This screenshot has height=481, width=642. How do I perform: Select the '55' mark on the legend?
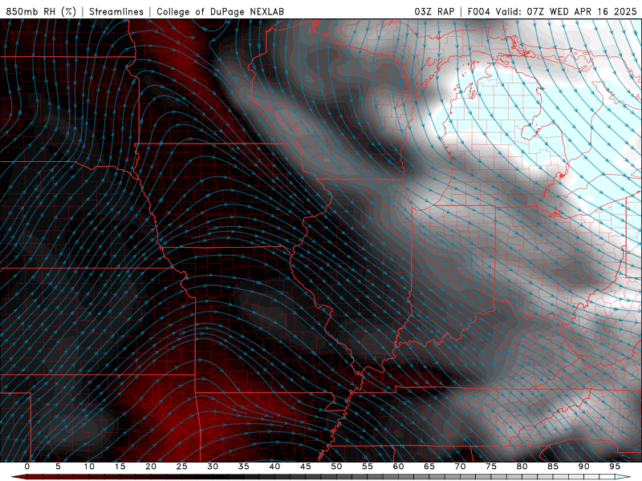[368, 467]
